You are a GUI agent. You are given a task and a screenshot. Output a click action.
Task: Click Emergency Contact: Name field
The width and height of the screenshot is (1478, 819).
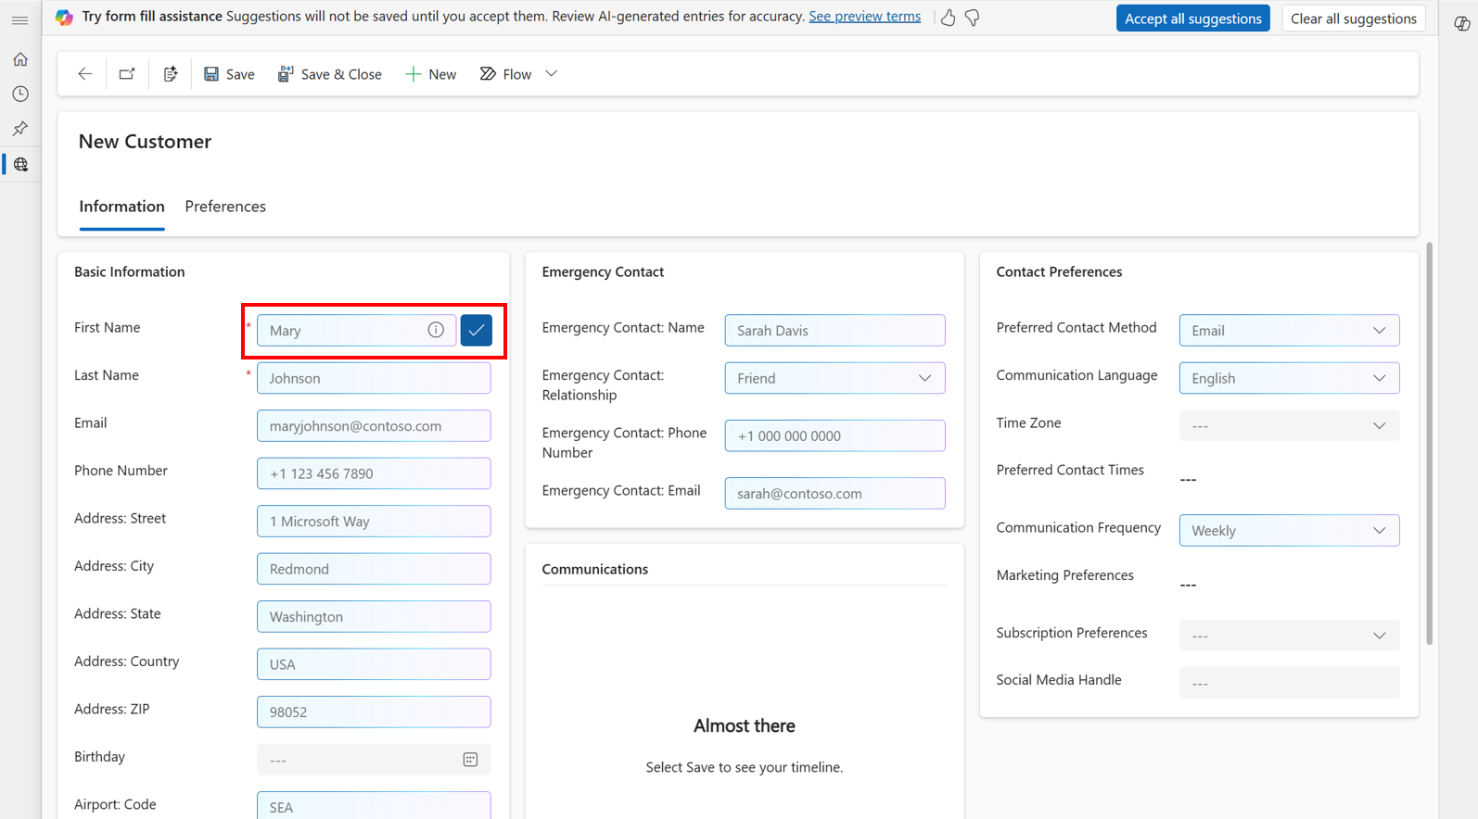[x=835, y=330]
